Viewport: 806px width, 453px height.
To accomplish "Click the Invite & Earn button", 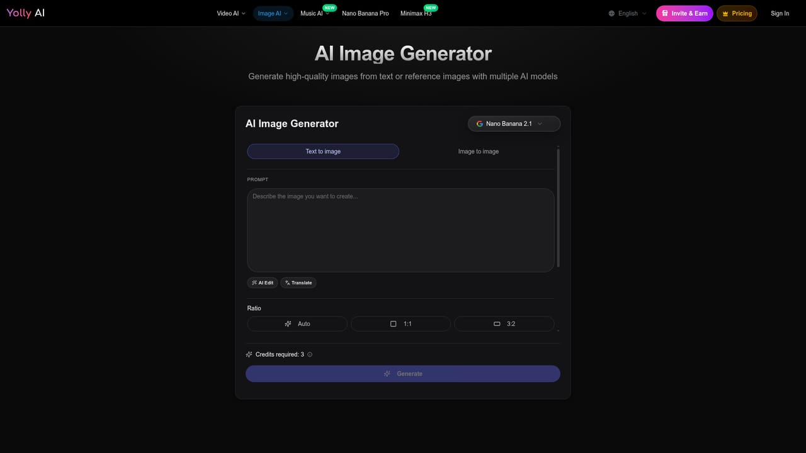I will click(x=684, y=13).
